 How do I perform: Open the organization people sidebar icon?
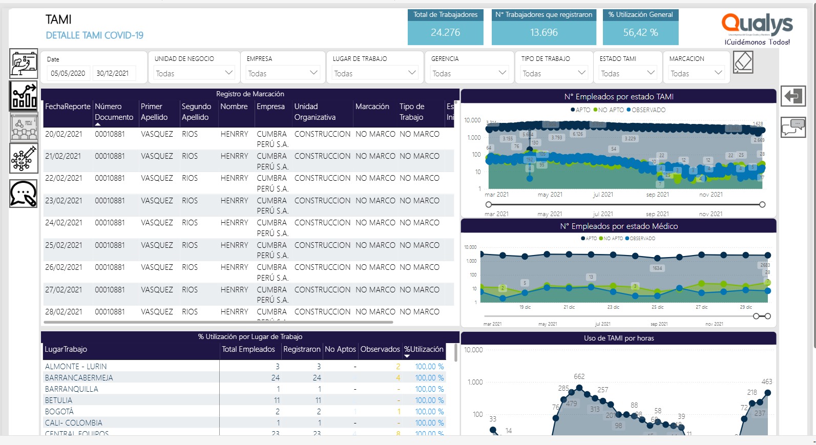[24, 128]
